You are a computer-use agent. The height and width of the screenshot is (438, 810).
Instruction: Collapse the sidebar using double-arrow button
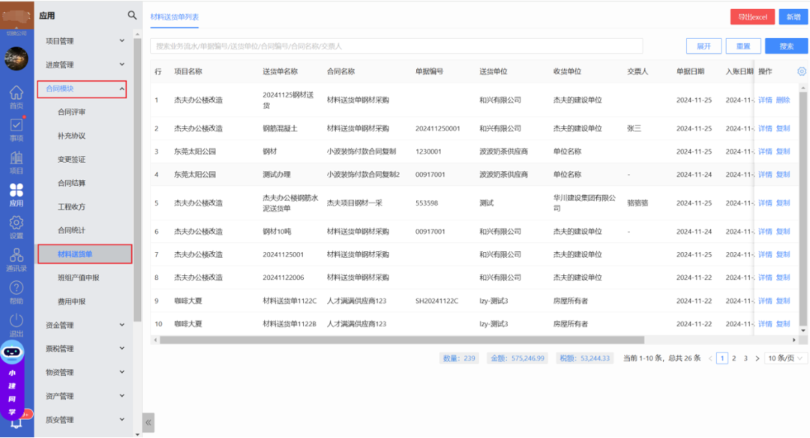[x=148, y=422]
